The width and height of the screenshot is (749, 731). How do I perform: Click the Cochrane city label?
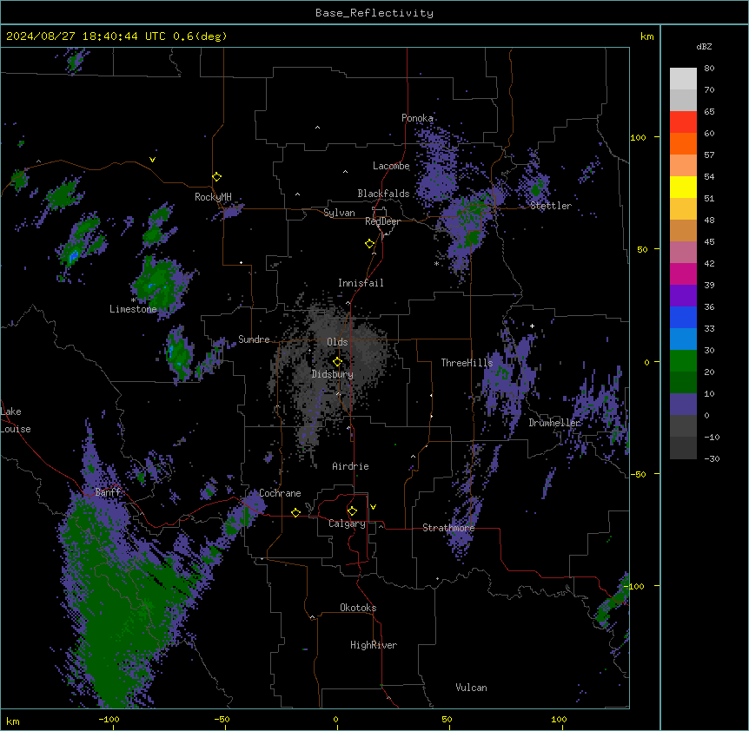click(x=280, y=493)
